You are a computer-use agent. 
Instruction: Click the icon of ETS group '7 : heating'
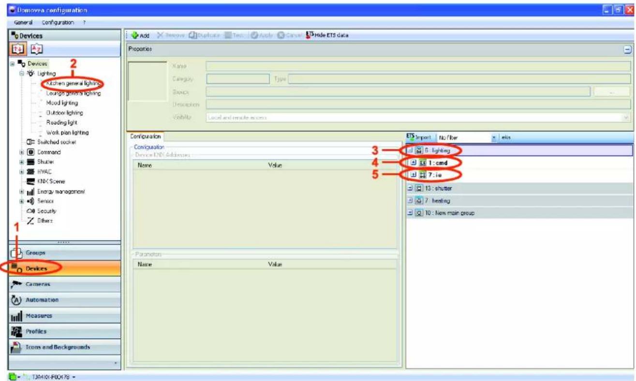click(419, 200)
